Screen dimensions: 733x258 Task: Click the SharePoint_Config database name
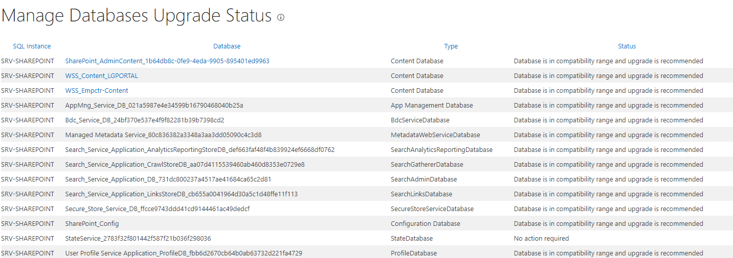pyautogui.click(x=92, y=224)
